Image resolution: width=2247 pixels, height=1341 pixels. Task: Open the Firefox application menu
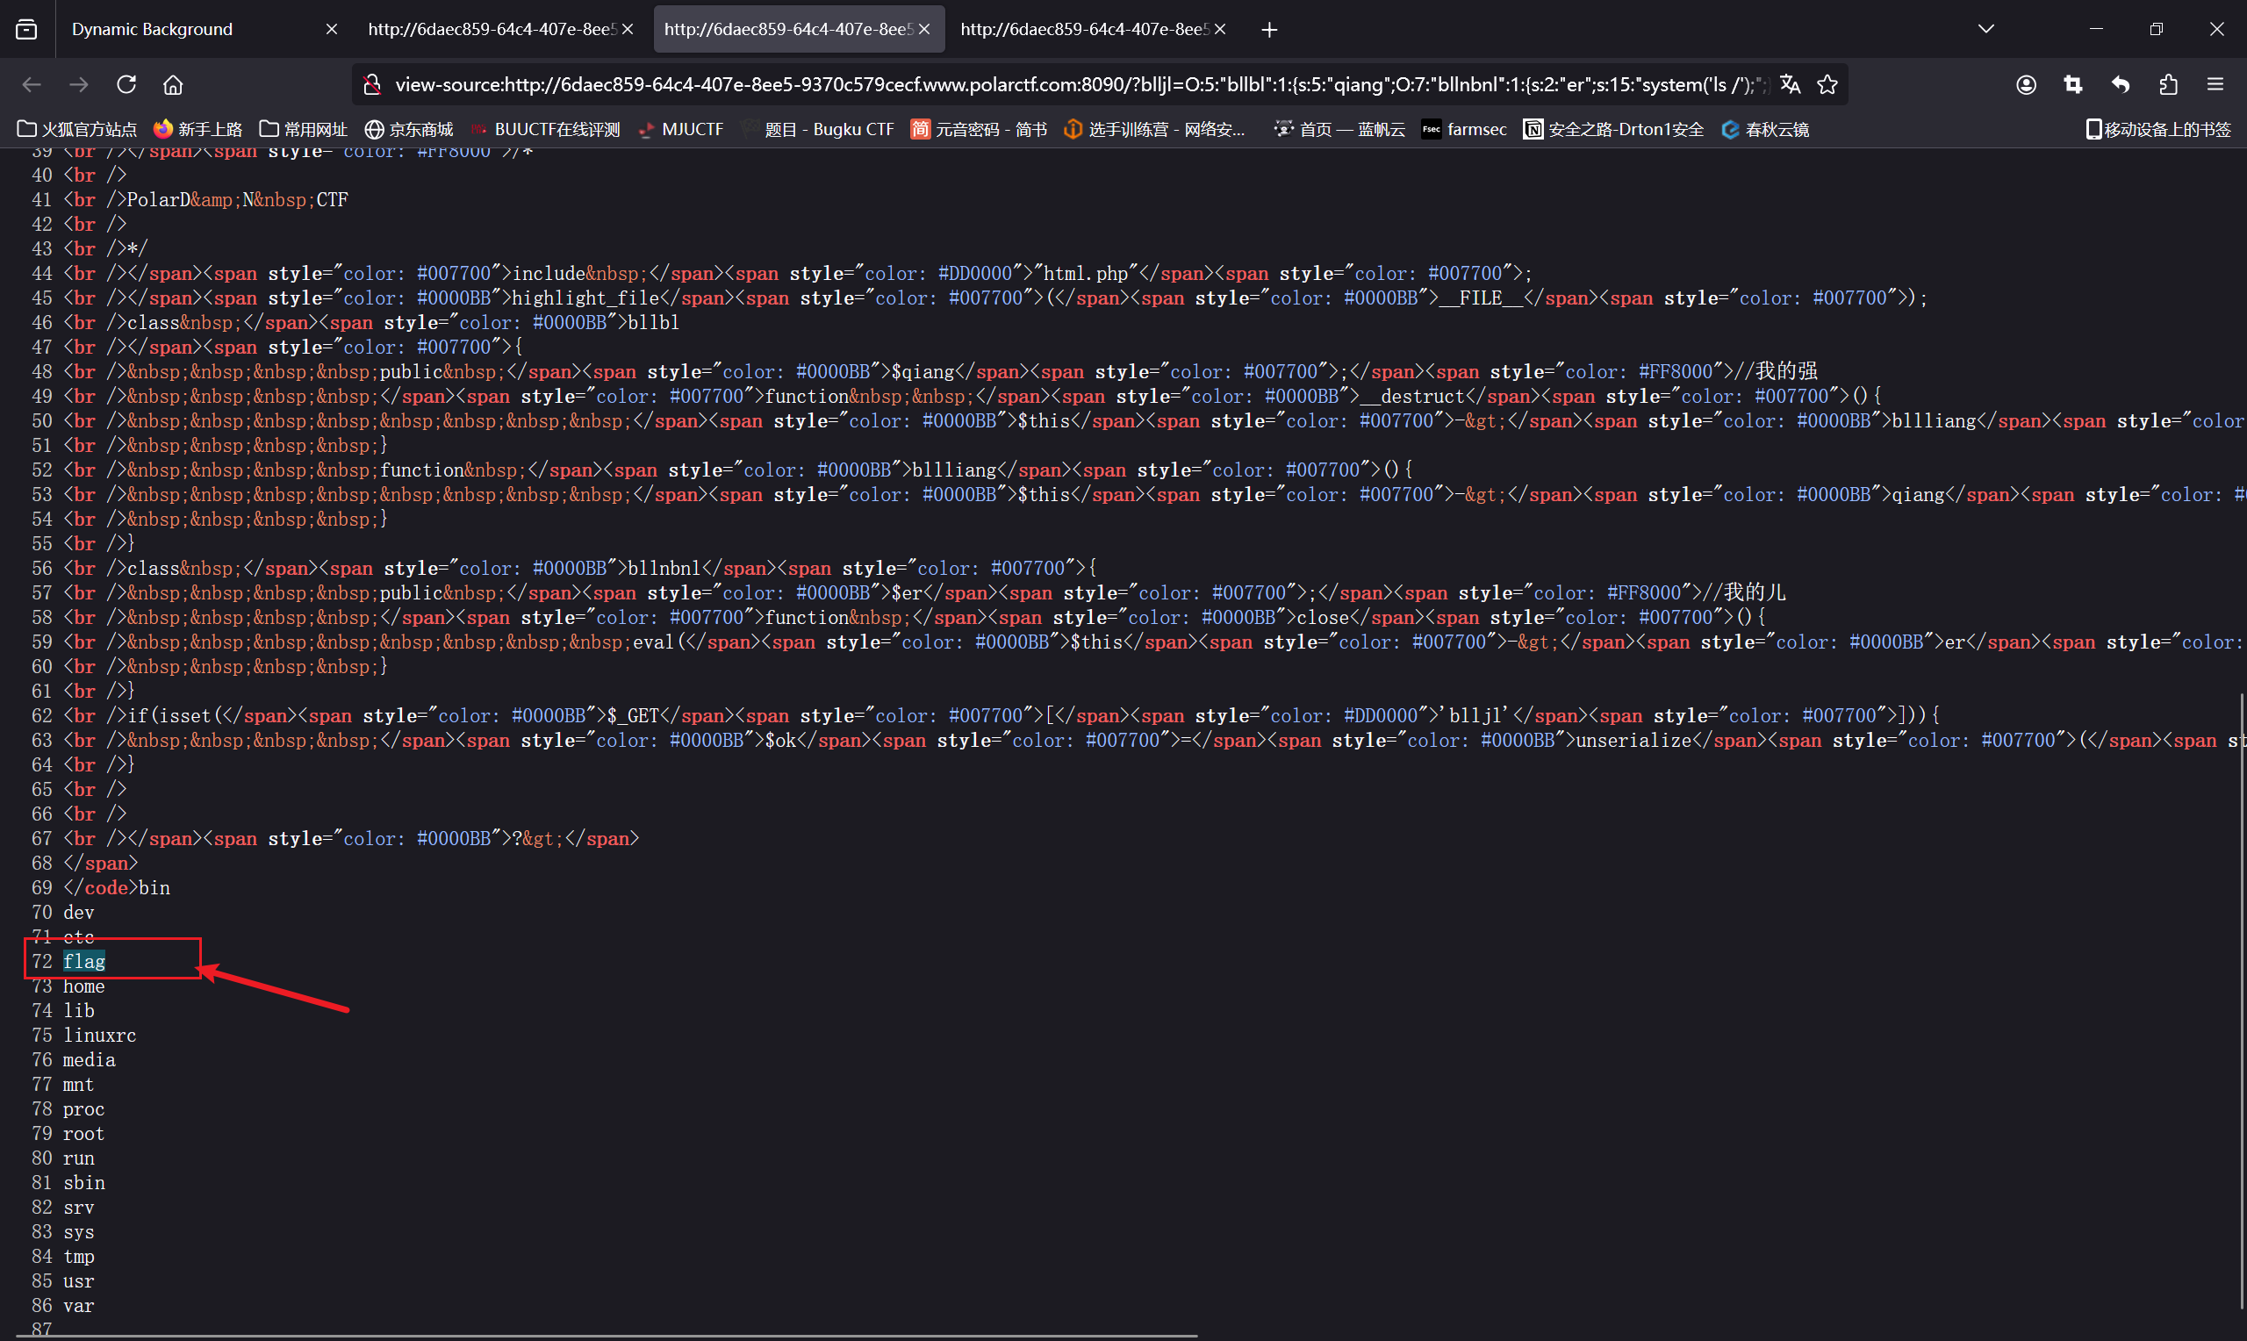[2215, 84]
